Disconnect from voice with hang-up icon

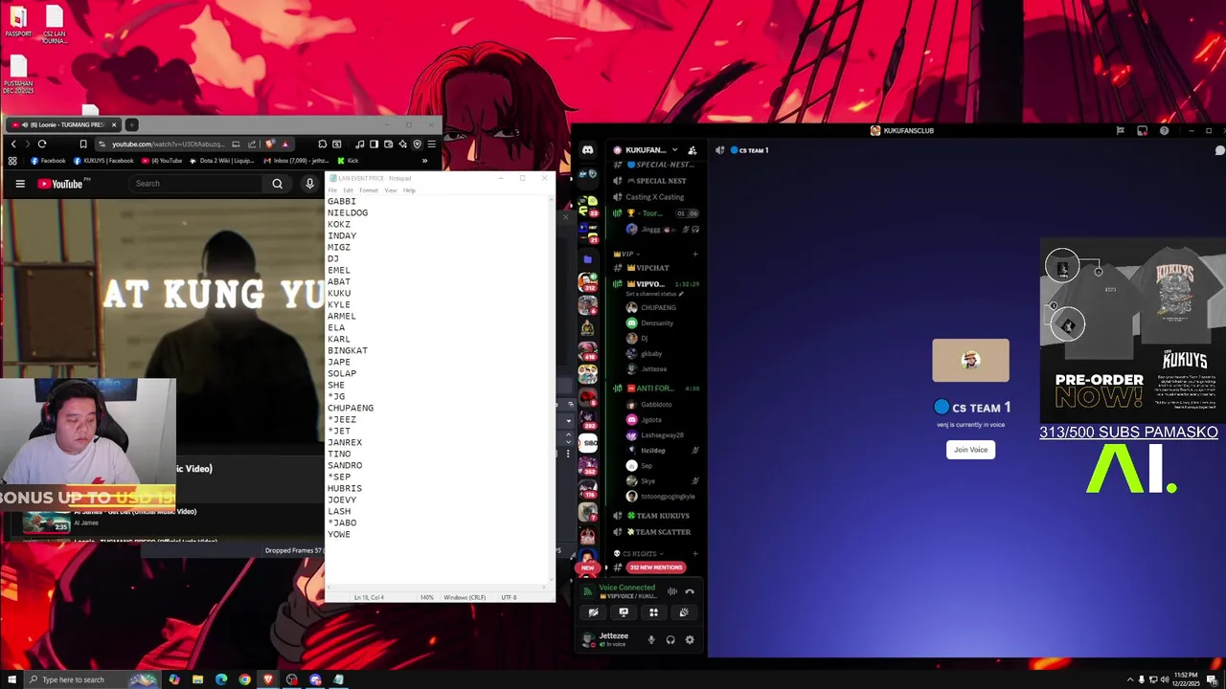[x=690, y=591]
